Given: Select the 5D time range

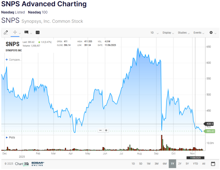Looking at the screenshot, I should [x=141, y=163].
